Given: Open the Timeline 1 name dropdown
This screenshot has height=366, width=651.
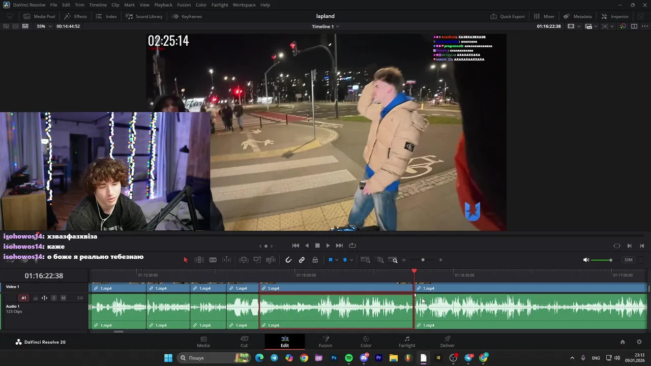Looking at the screenshot, I should tap(325, 26).
